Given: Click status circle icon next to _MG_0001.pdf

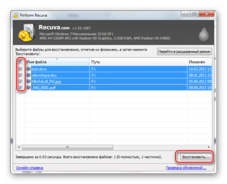Looking at the screenshot, I should tap(28, 87).
